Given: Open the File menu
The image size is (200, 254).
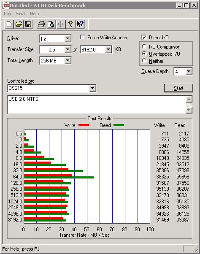Looking at the screenshot, I should 7,14.
